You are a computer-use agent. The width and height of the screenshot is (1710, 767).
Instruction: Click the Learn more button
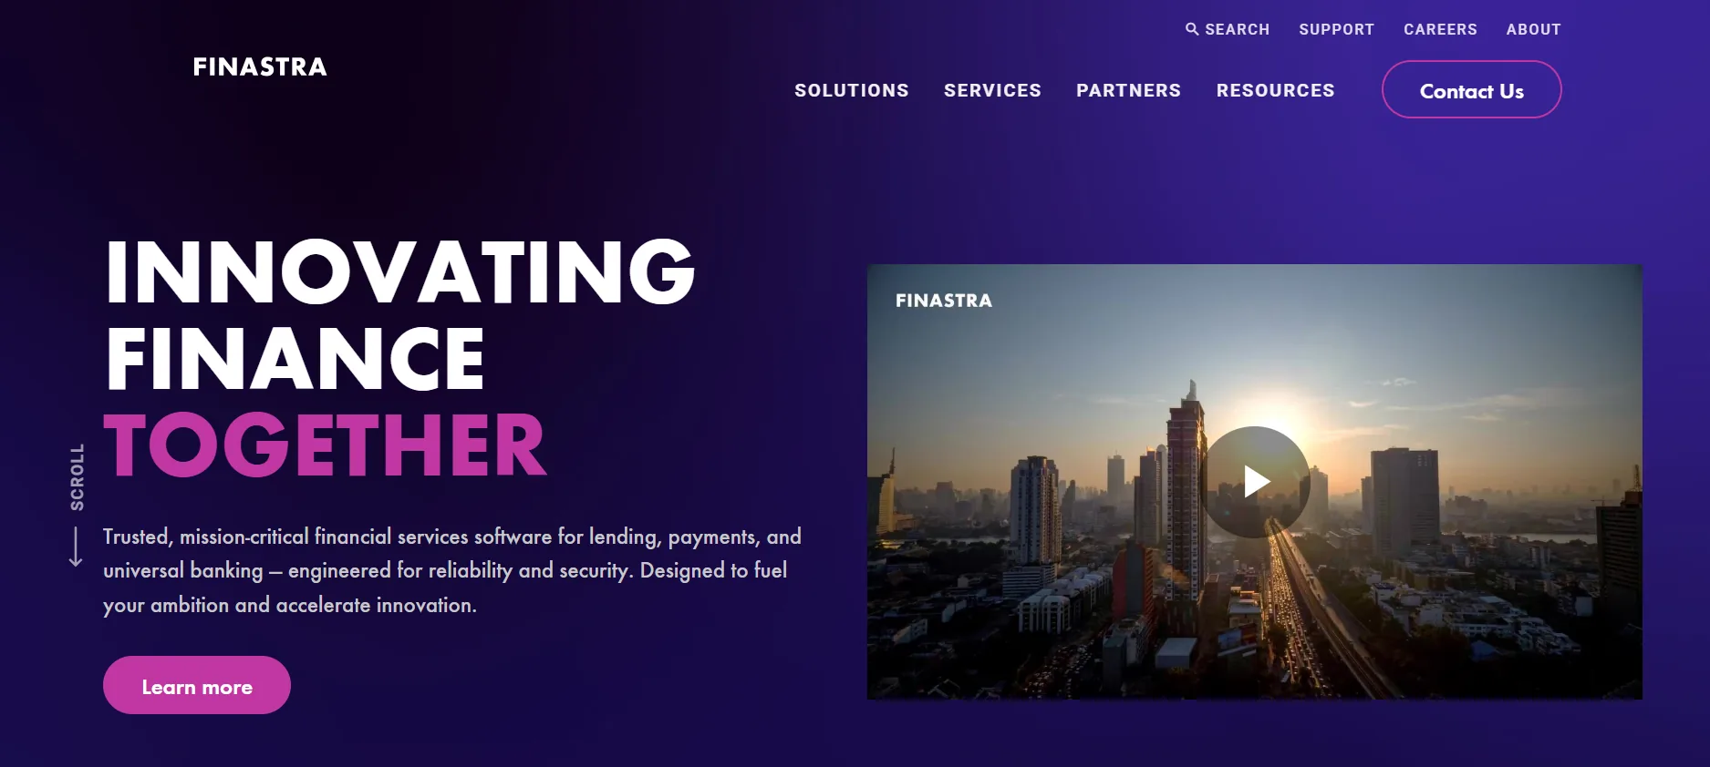[197, 685]
